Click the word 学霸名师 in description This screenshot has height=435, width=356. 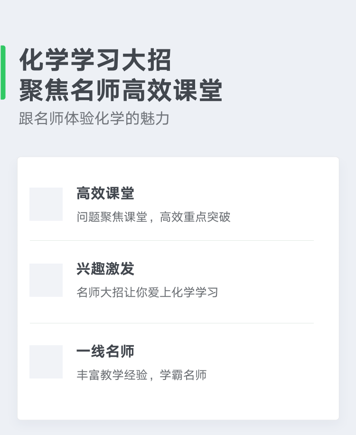183,375
